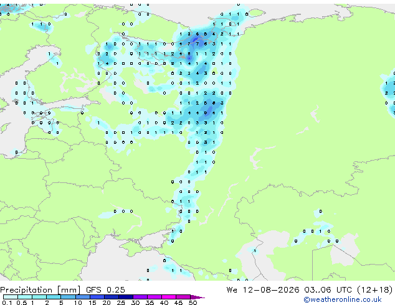Click the above-50 mm arrow tip of legend
The width and height of the screenshot is (395, 305).
click(x=197, y=297)
